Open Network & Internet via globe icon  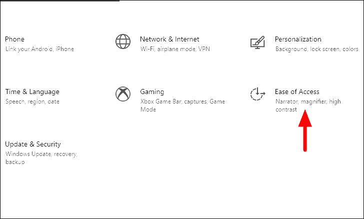point(123,41)
